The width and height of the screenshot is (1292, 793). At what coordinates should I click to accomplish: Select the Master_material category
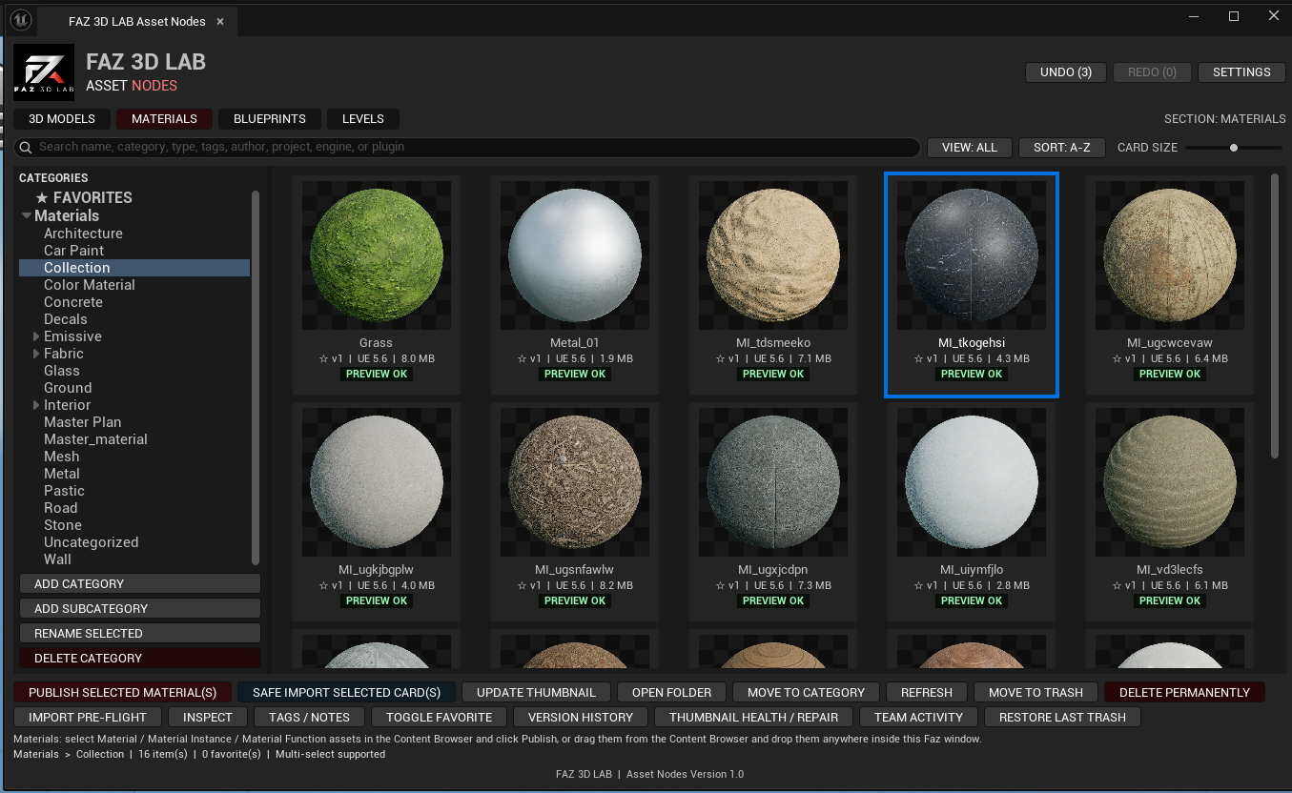coord(95,439)
